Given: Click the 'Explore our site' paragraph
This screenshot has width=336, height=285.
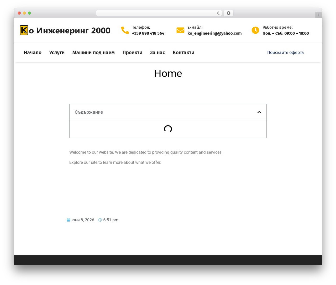Looking at the screenshot, I should [115, 162].
